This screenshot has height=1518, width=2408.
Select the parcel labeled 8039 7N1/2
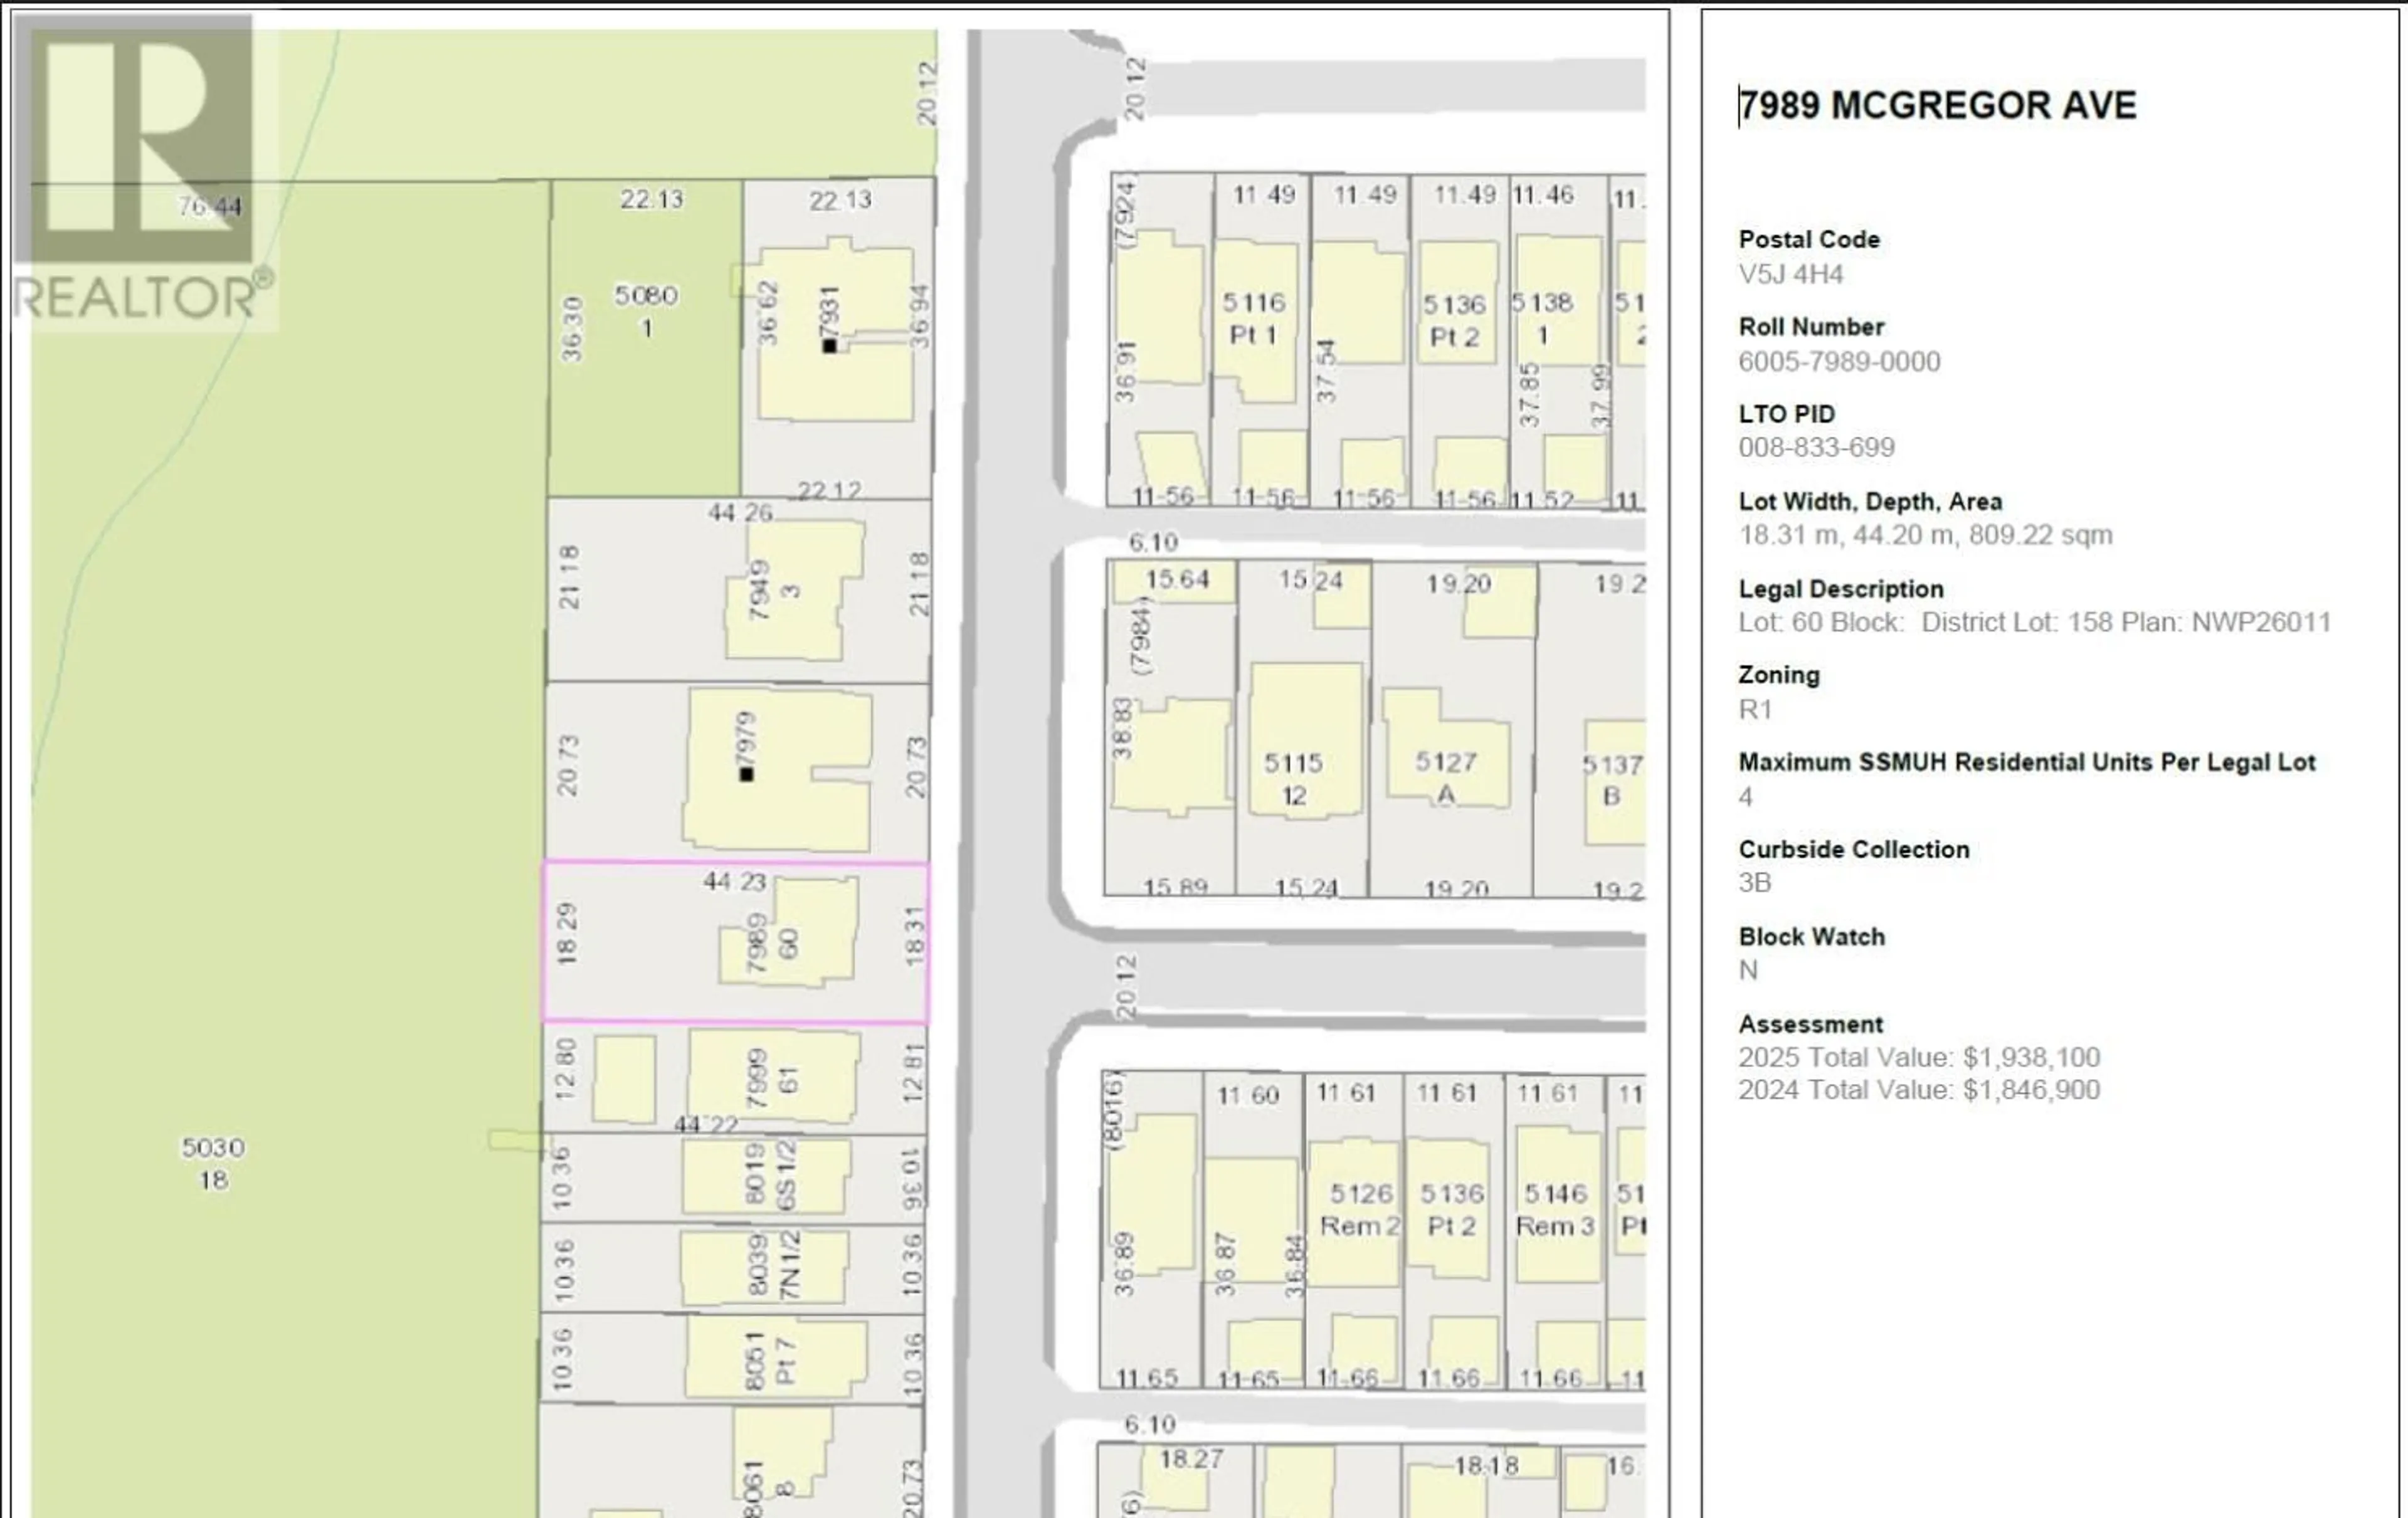pos(732,1267)
